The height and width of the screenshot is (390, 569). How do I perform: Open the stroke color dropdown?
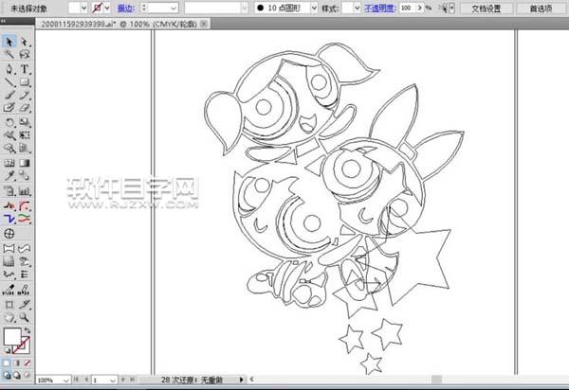pos(107,8)
